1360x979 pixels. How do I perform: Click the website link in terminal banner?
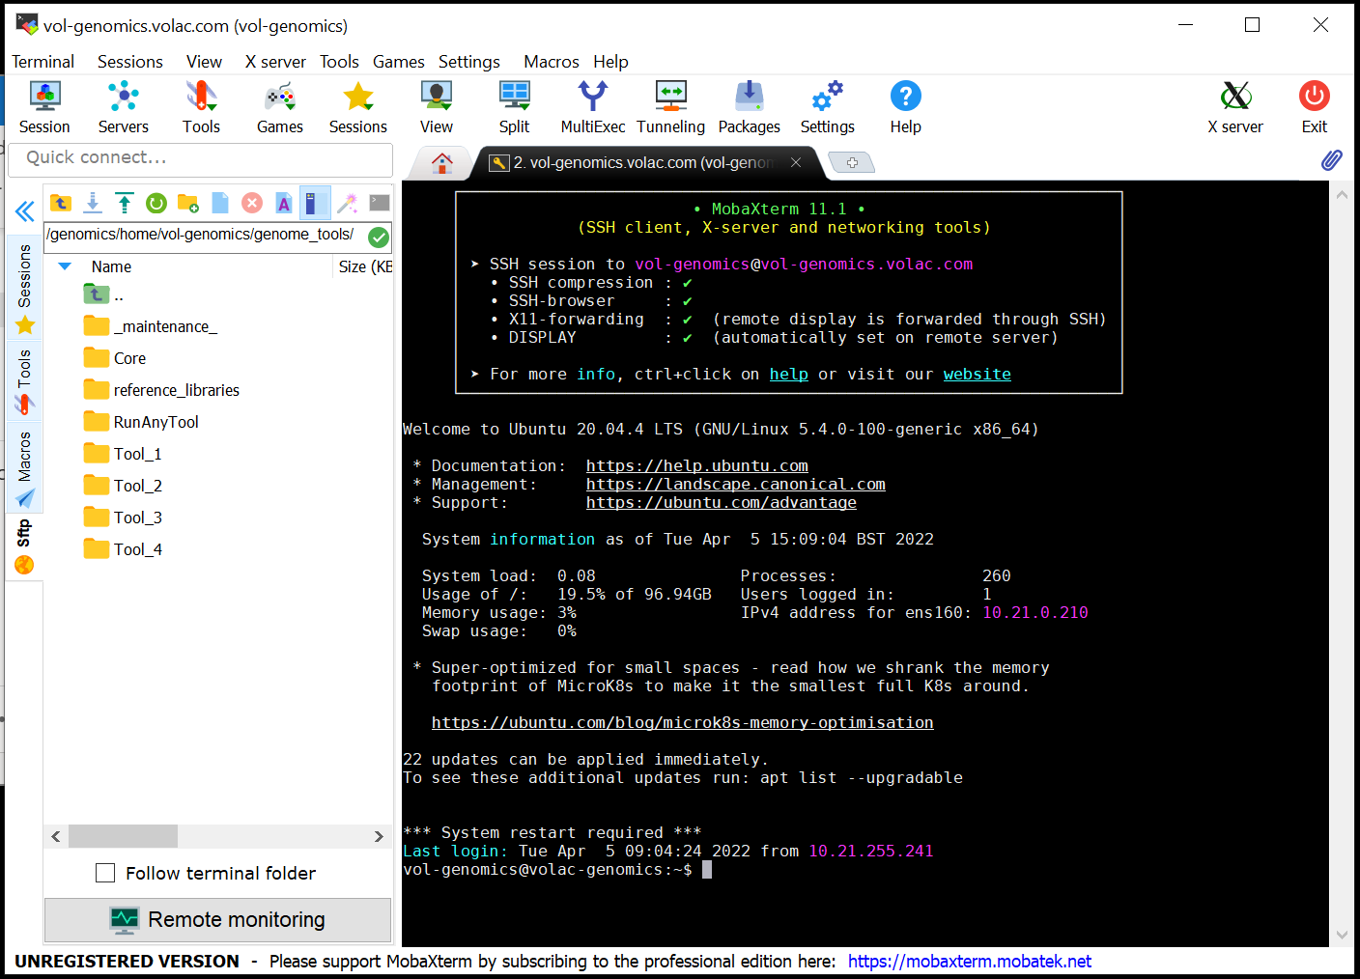(x=977, y=374)
